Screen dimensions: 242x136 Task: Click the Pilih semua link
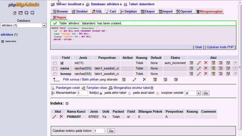tap(71, 79)
